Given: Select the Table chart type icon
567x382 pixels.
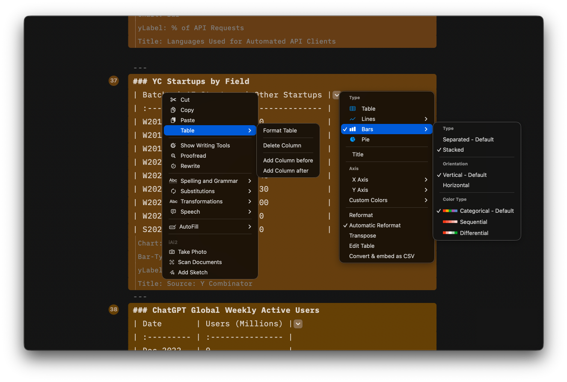Looking at the screenshot, I should click(x=352, y=109).
